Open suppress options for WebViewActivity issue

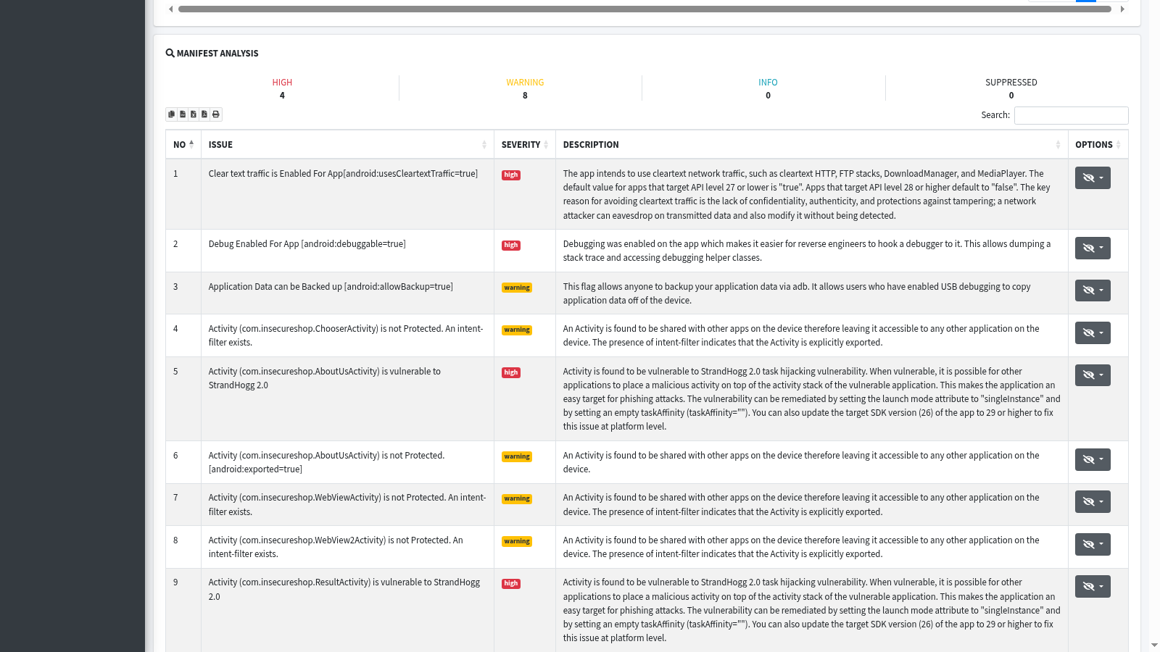1093,501
